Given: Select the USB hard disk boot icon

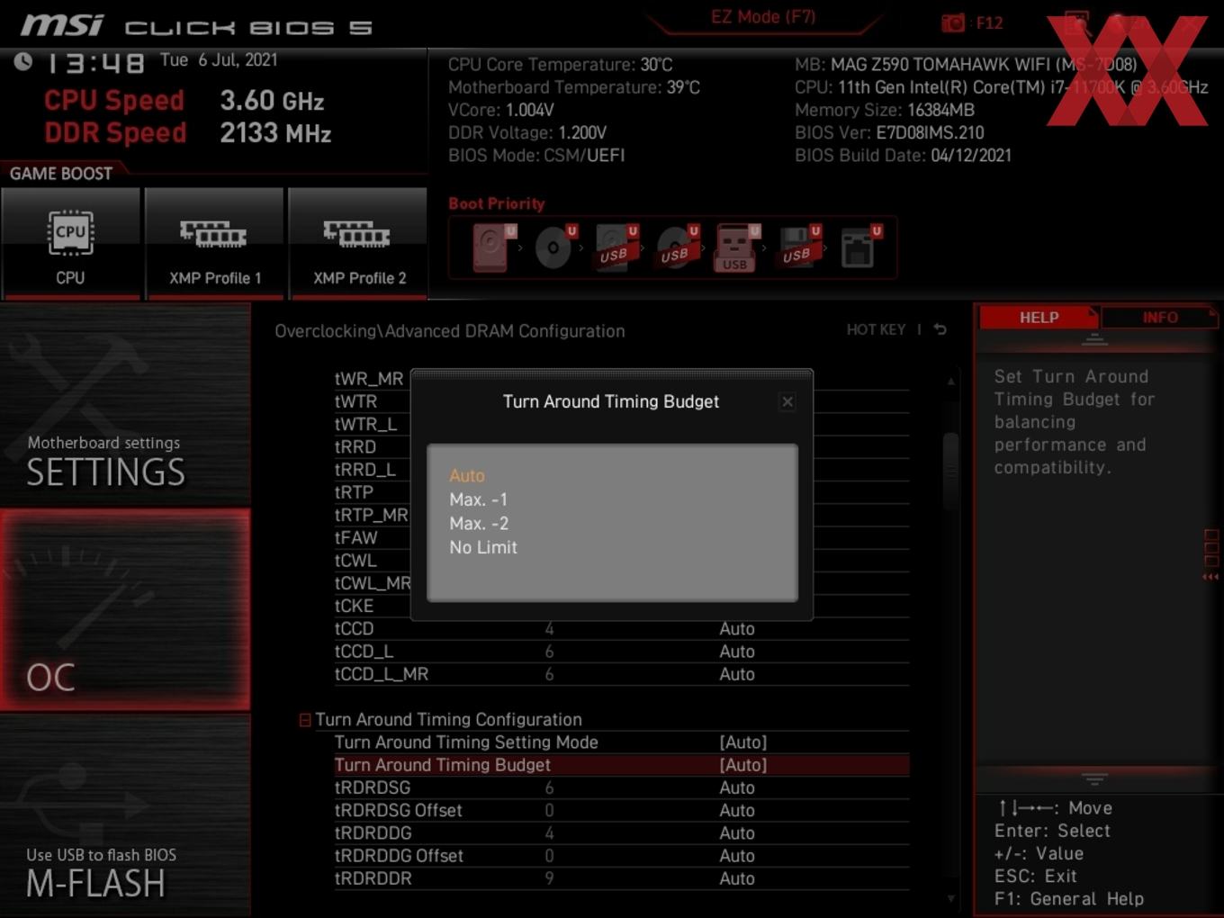Looking at the screenshot, I should point(616,247).
